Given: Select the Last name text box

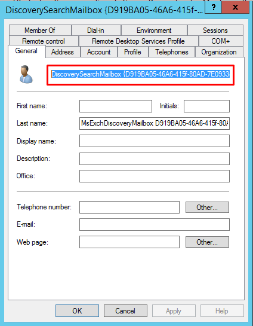Looking at the screenshot, I should point(155,123).
